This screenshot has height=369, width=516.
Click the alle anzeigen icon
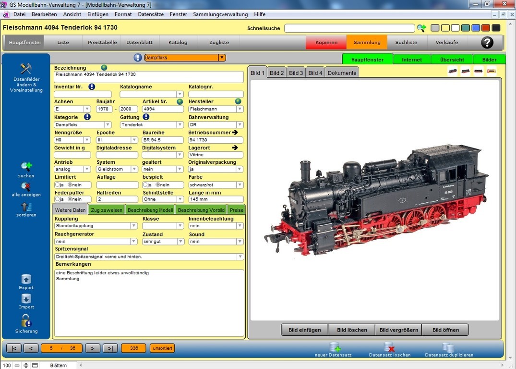[x=26, y=186]
